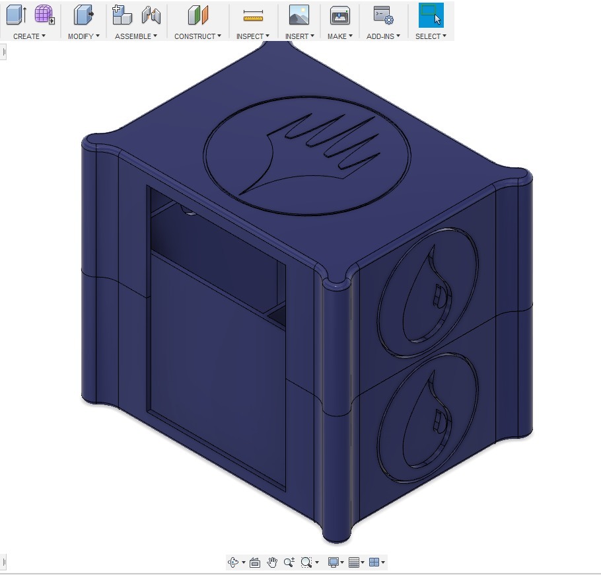Select the Offset Plane construct icon
This screenshot has height=575, width=601.
point(197,15)
